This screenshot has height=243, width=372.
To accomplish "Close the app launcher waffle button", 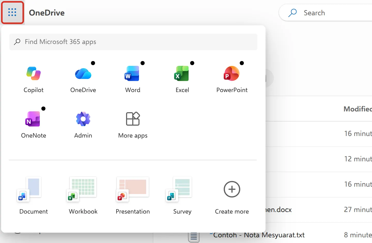I will (x=12, y=12).
